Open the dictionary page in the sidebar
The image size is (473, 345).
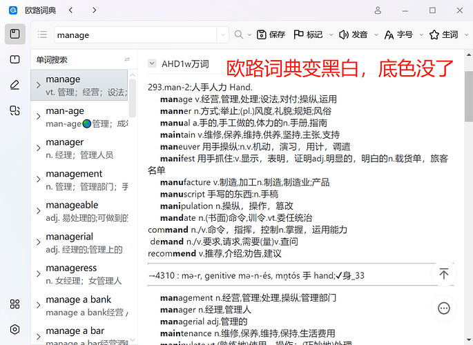(15, 34)
